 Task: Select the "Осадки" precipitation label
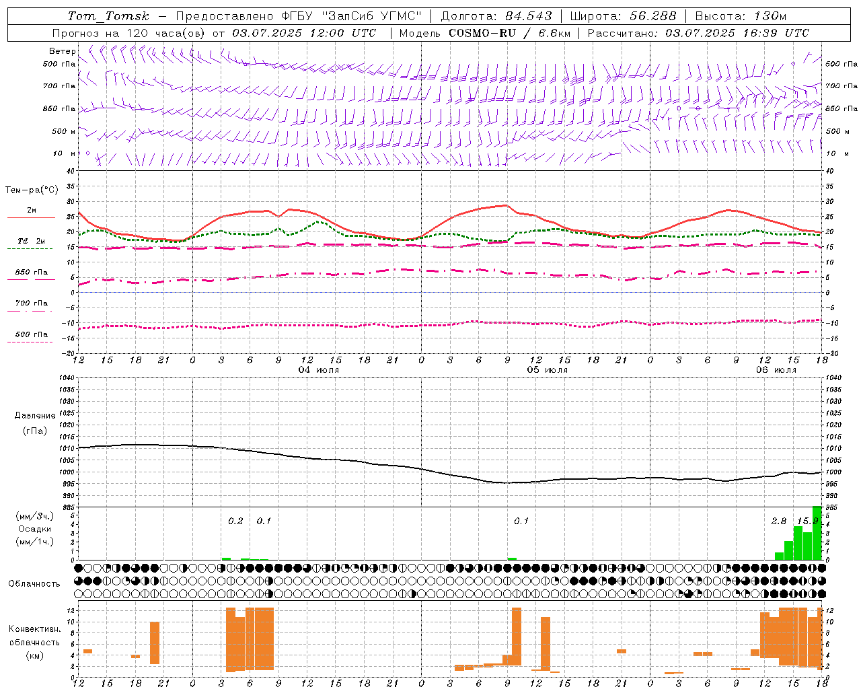(35, 529)
